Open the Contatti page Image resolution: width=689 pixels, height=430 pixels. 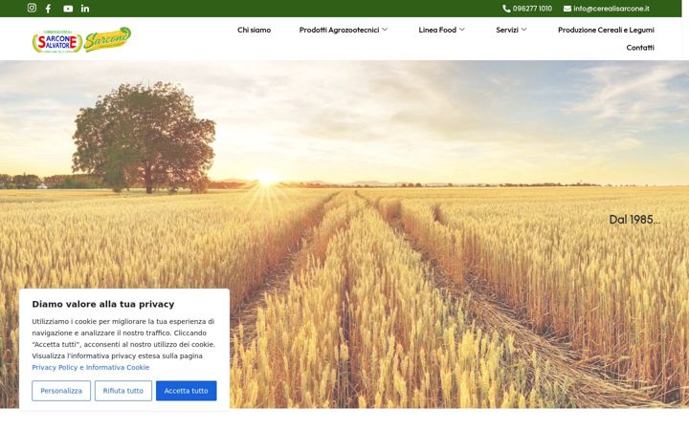point(640,48)
